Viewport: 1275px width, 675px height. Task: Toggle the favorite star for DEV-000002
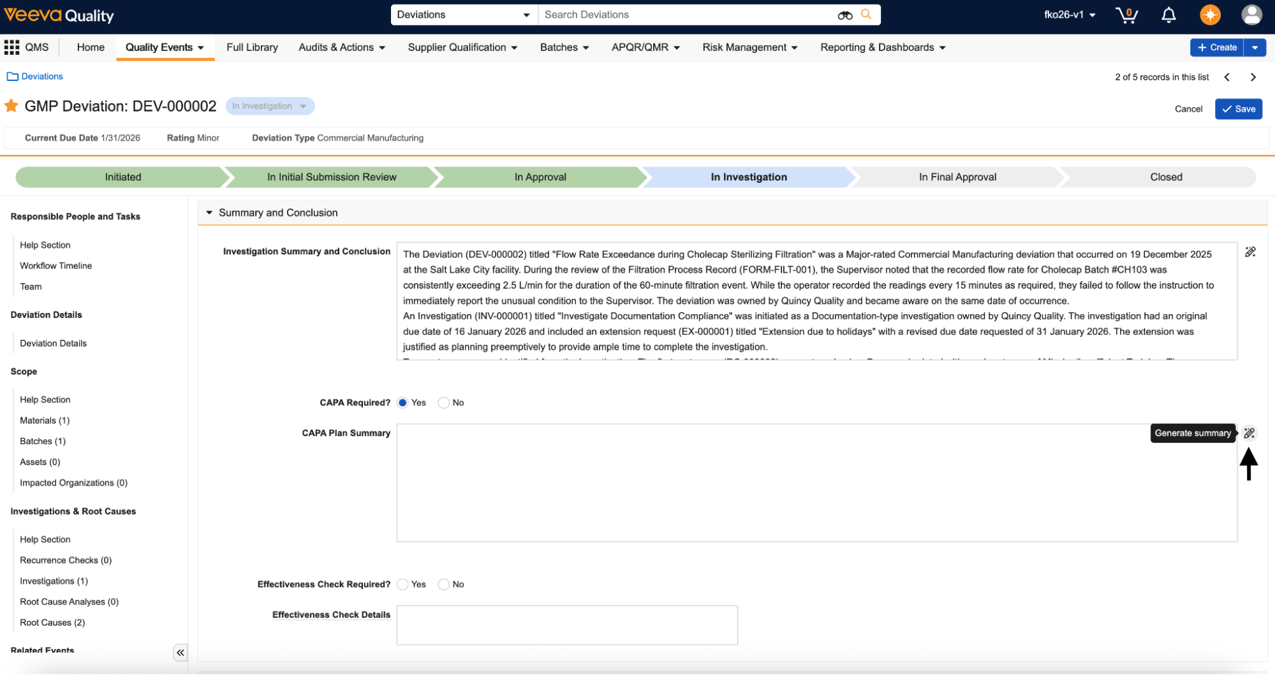pyautogui.click(x=11, y=106)
